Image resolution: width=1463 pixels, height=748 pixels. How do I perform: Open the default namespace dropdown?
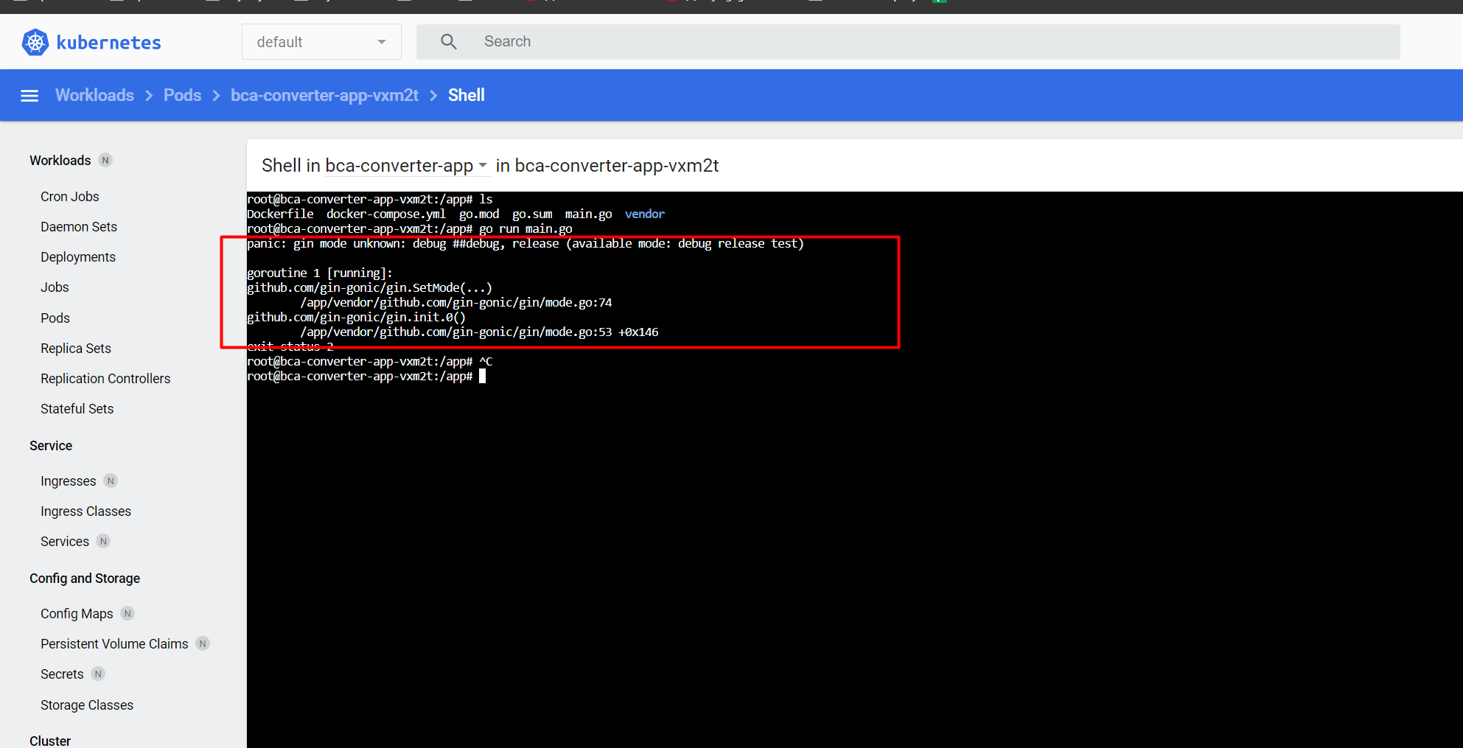click(x=321, y=42)
